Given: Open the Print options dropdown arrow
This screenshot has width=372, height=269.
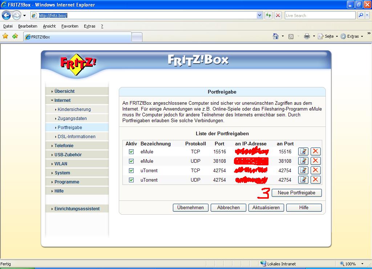Looking at the screenshot, I should coord(314,36).
